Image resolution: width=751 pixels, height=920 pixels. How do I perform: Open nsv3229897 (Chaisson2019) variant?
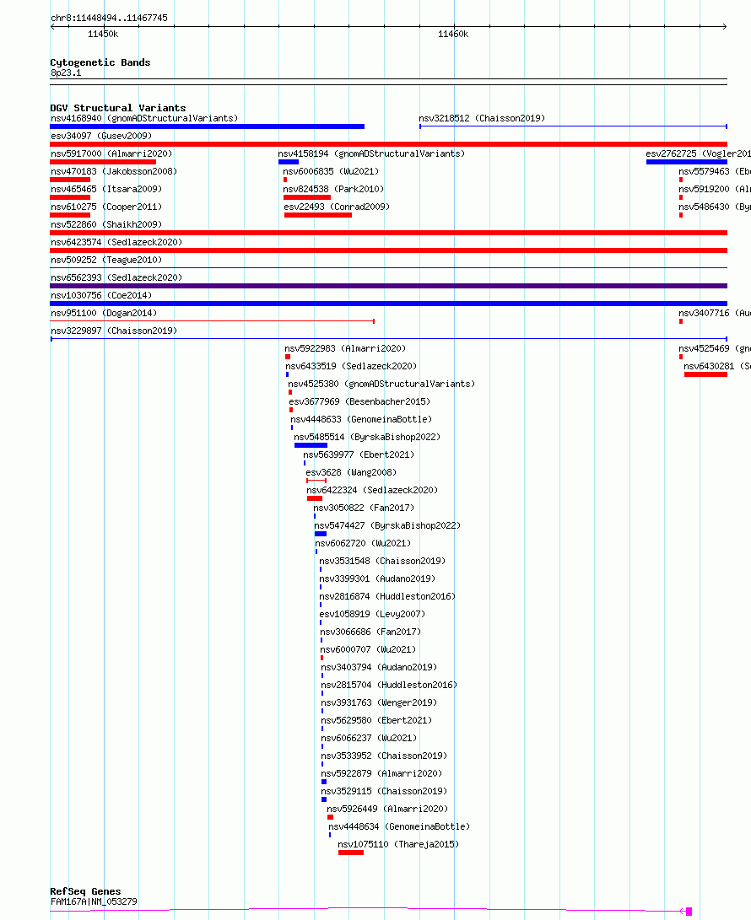(x=114, y=331)
